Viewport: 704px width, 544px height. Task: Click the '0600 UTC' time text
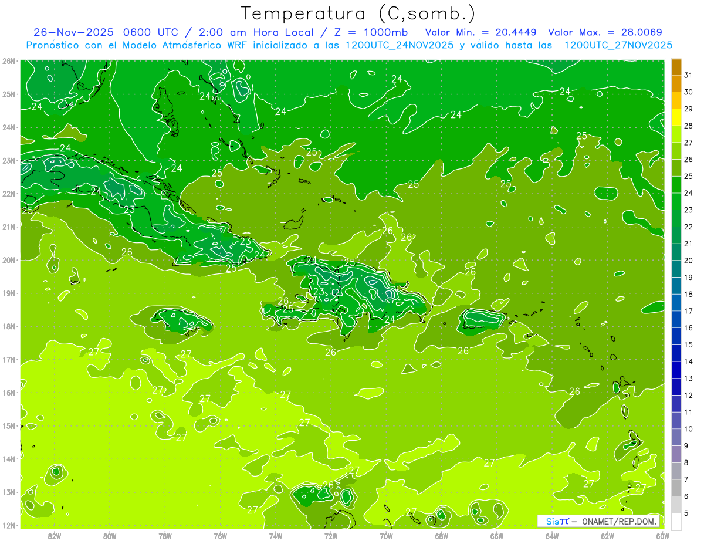click(151, 32)
